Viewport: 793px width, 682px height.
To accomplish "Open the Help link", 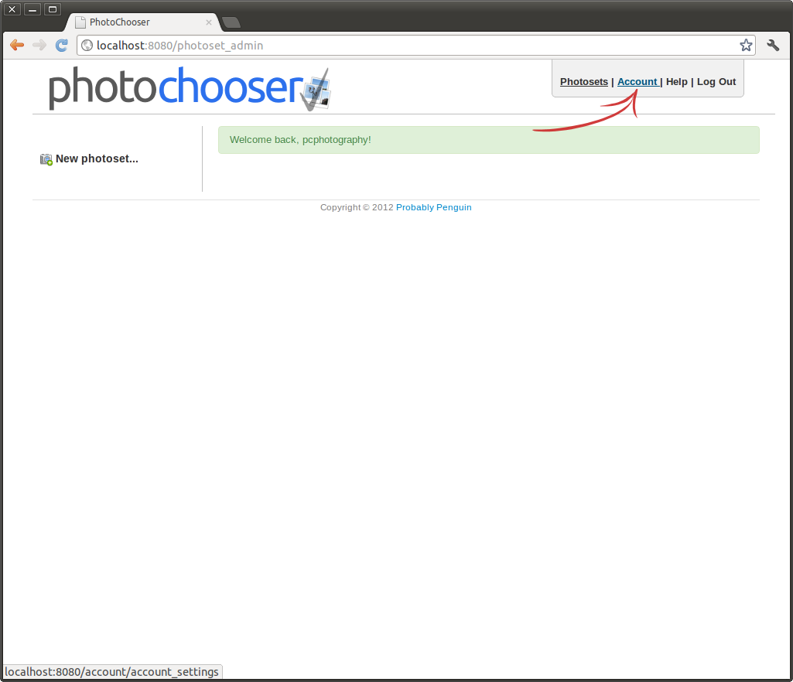I will pyautogui.click(x=677, y=82).
